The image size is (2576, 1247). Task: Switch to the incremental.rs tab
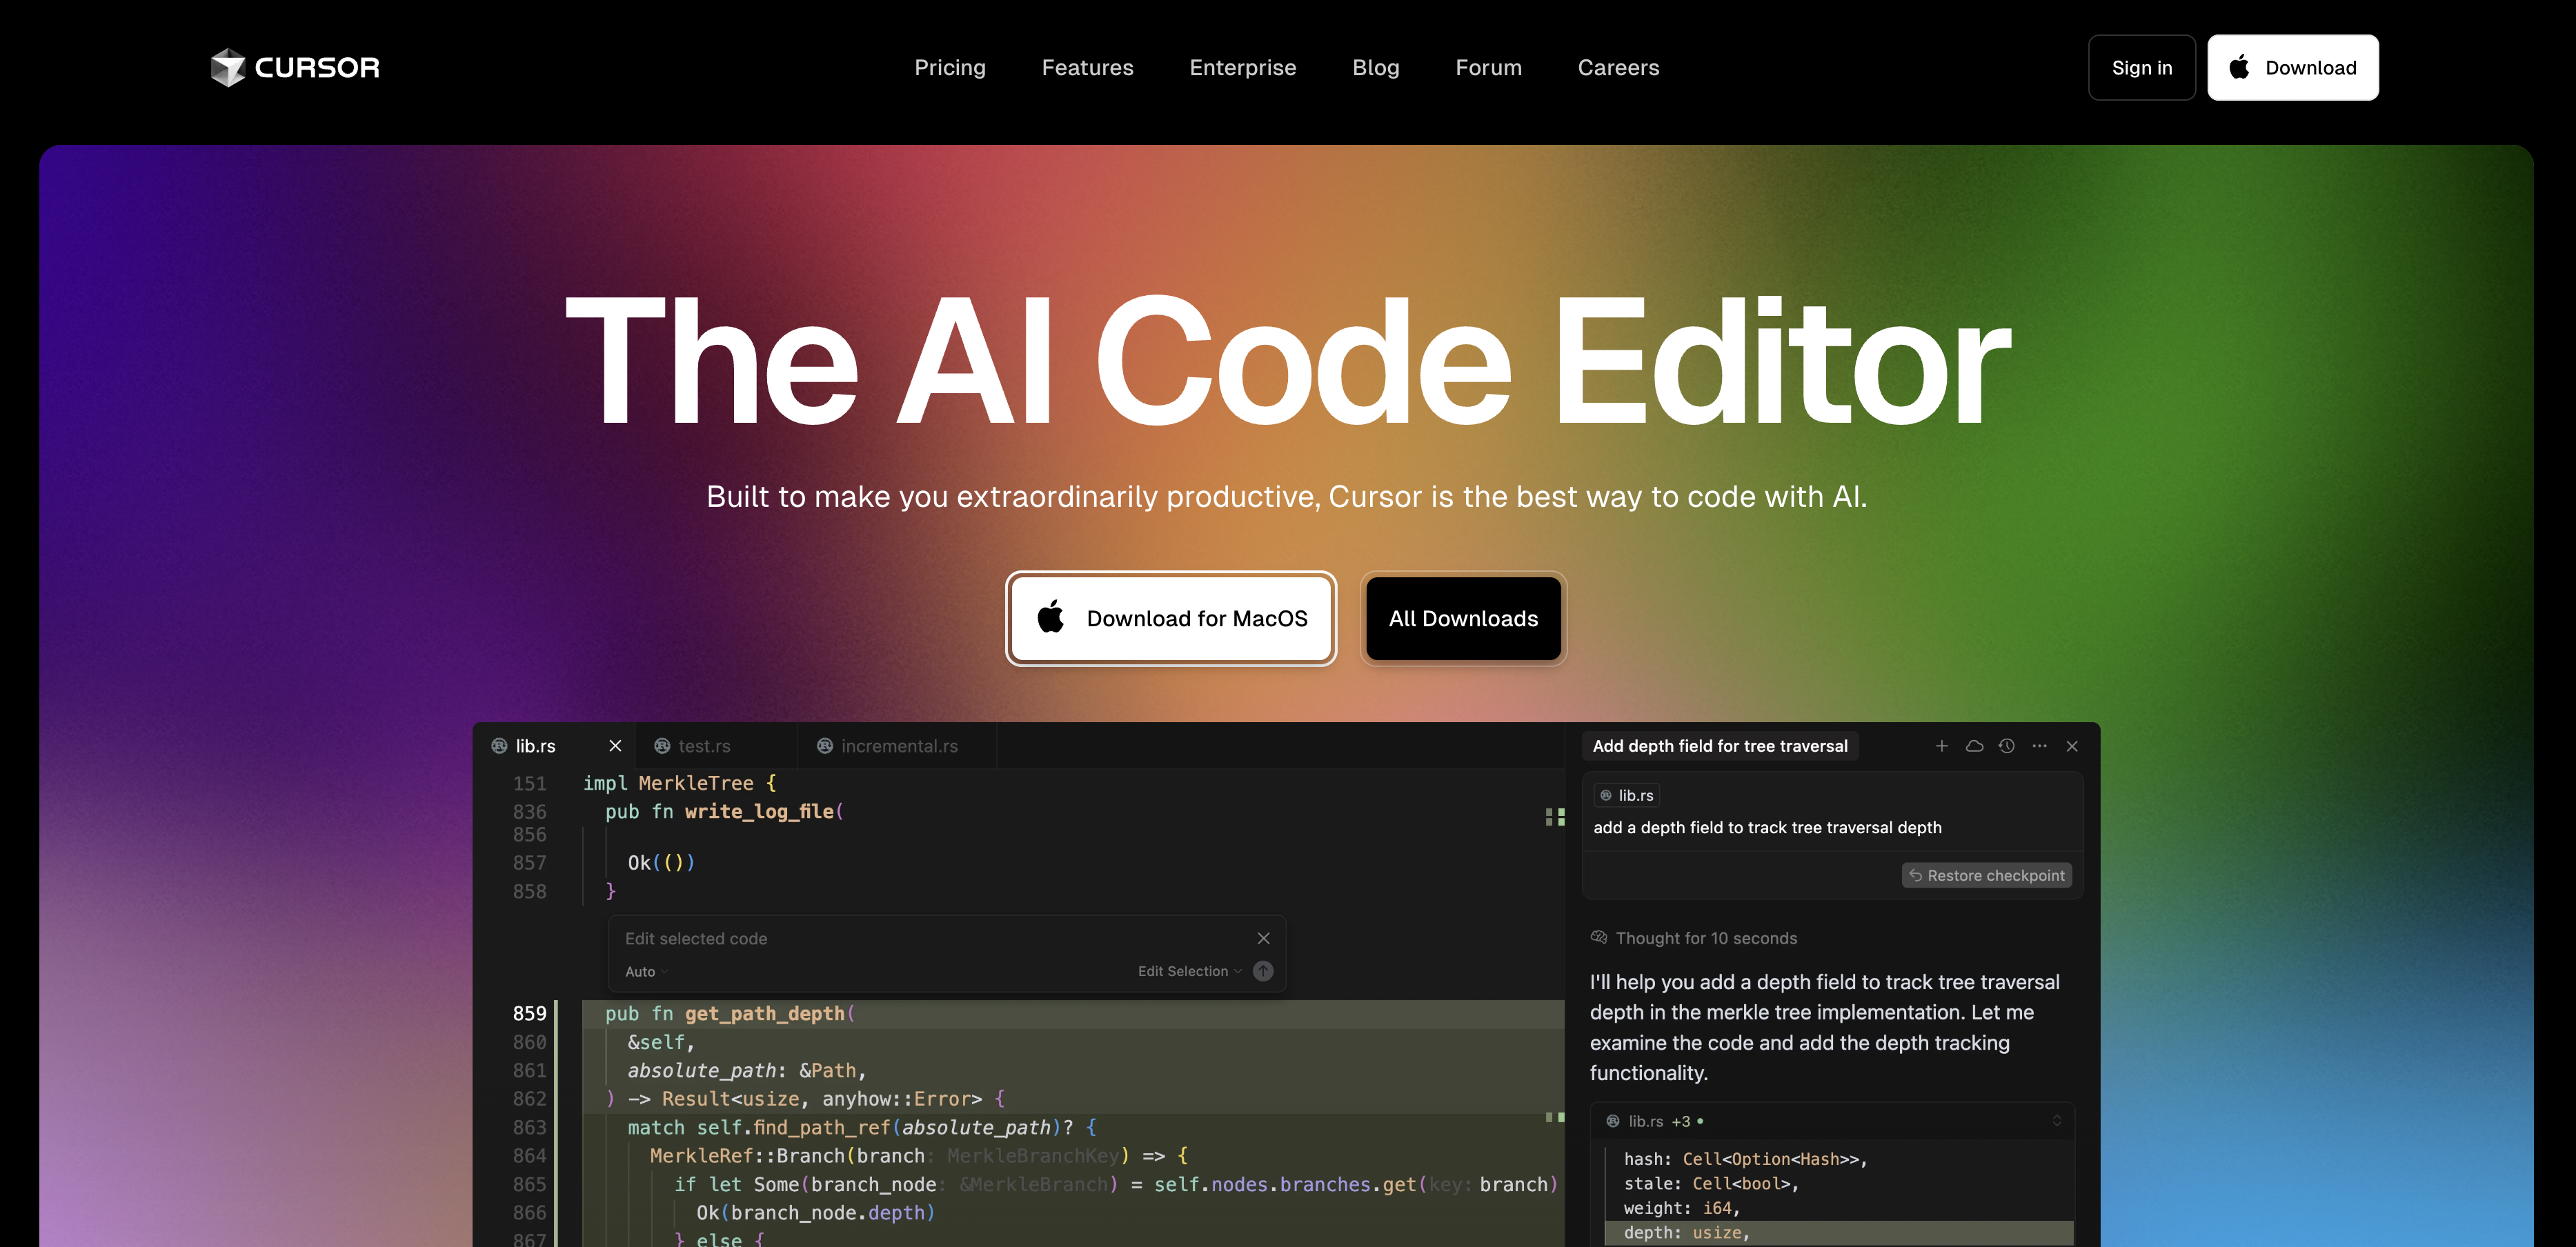(x=898, y=746)
